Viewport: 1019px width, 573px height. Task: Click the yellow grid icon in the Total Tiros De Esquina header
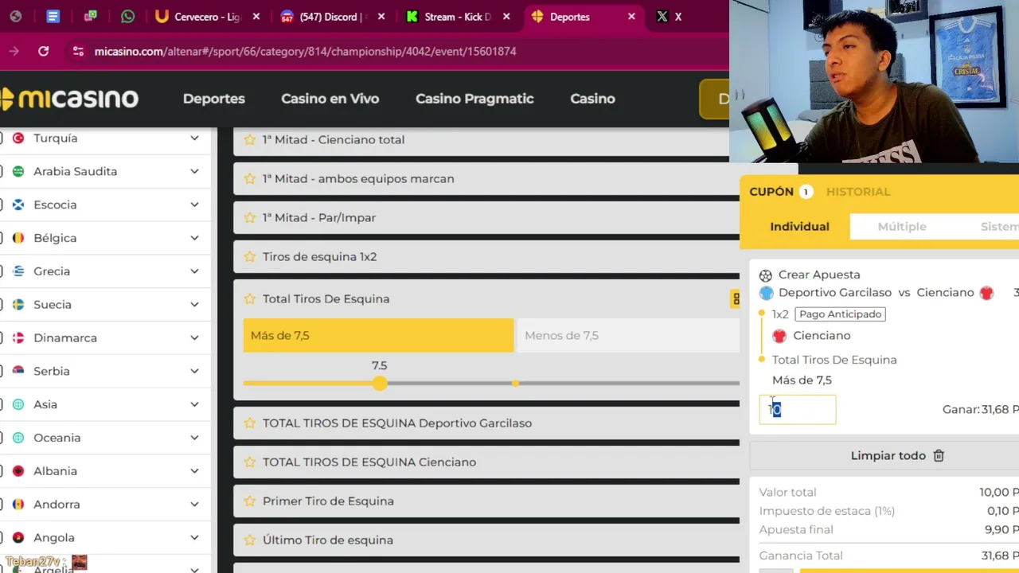click(x=736, y=299)
